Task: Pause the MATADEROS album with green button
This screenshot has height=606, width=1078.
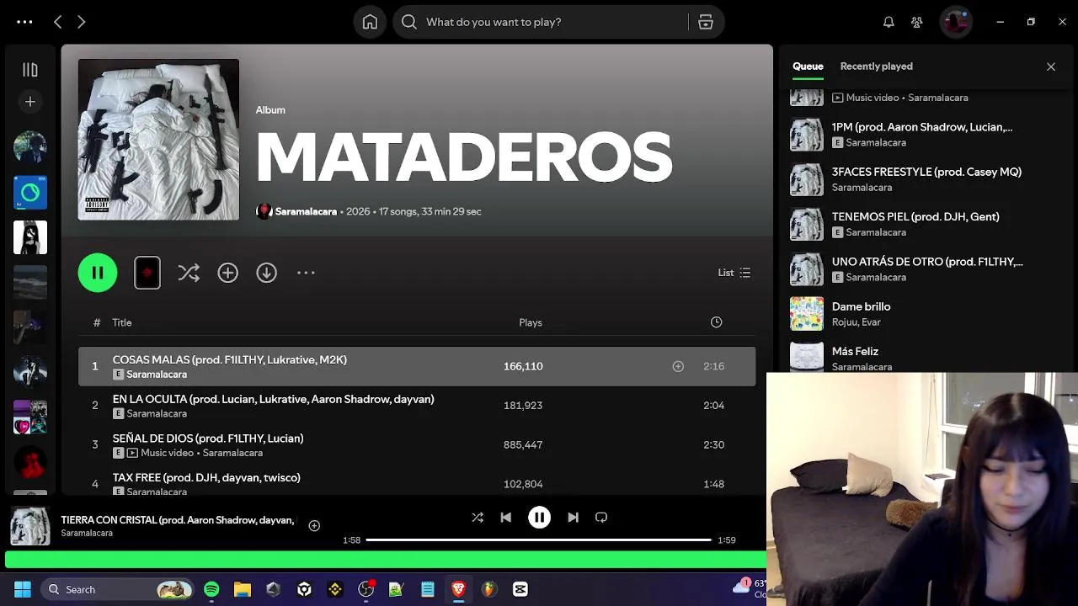Action: coord(98,273)
